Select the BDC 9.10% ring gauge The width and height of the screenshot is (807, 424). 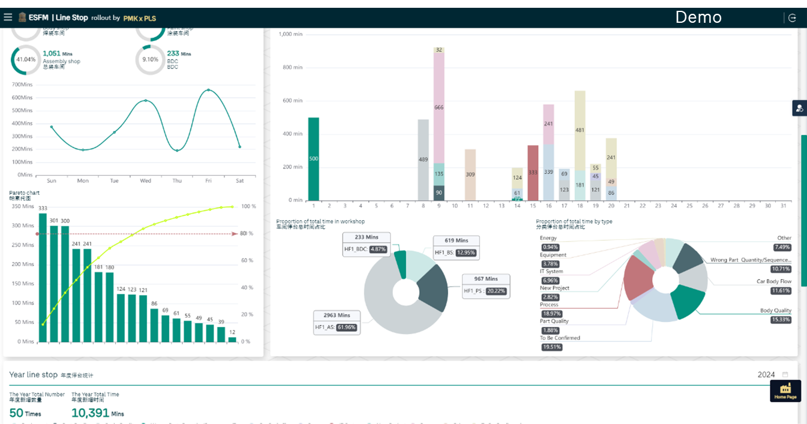[150, 60]
